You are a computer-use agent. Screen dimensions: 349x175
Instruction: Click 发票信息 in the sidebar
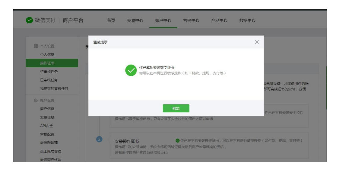coord(47,117)
